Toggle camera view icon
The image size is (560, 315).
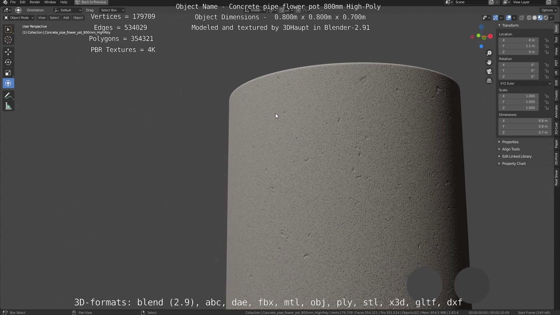pyautogui.click(x=489, y=71)
